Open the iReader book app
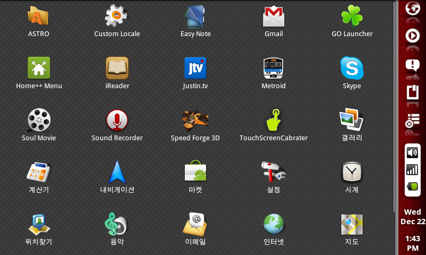 tap(117, 68)
